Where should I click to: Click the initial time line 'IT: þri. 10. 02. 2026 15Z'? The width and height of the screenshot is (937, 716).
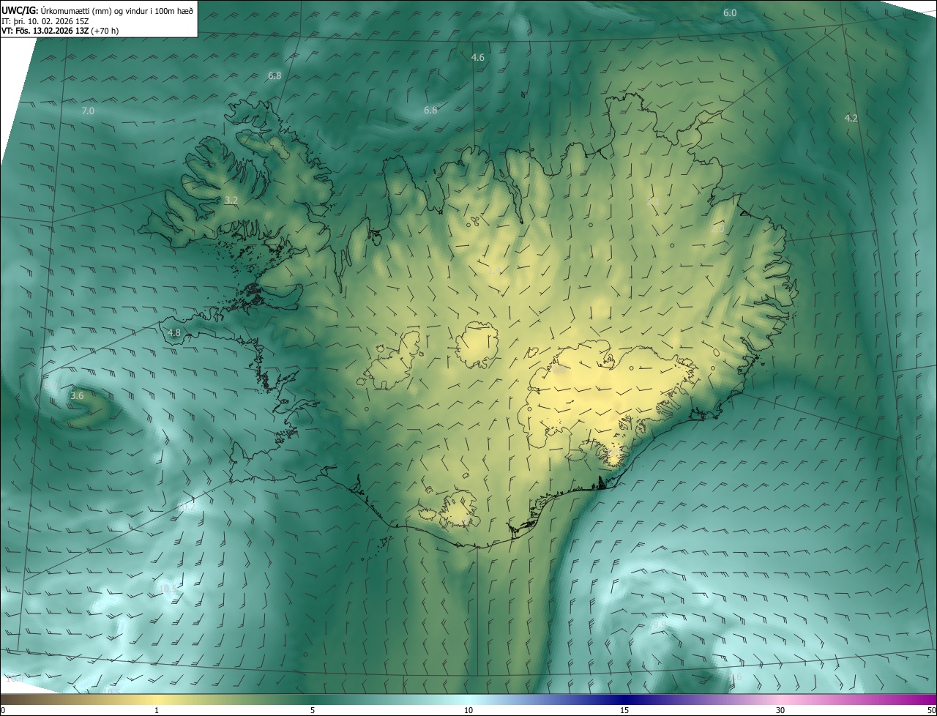45,20
